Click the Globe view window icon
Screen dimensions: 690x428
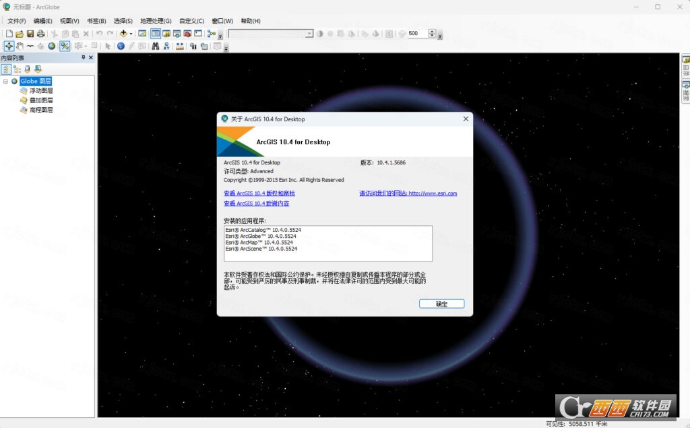(x=142, y=34)
